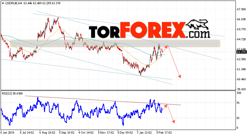Click the current price tag 63.378

click(x=242, y=52)
